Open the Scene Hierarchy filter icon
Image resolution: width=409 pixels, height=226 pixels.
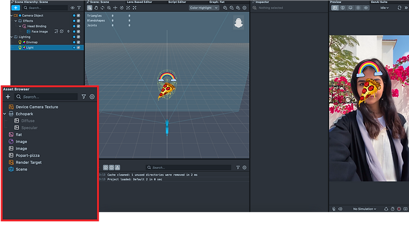(x=79, y=8)
